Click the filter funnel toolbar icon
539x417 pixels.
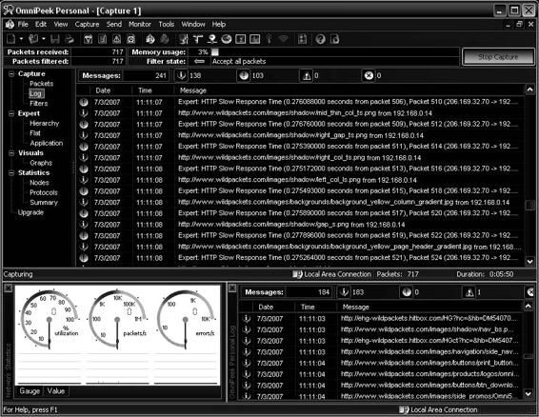(x=89, y=39)
